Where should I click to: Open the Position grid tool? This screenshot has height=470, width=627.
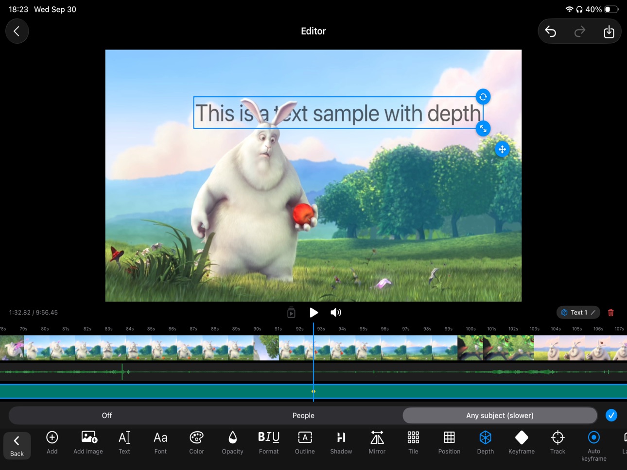(x=449, y=443)
